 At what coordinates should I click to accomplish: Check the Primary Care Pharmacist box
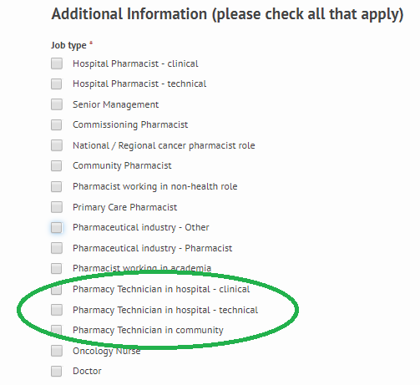coord(57,207)
